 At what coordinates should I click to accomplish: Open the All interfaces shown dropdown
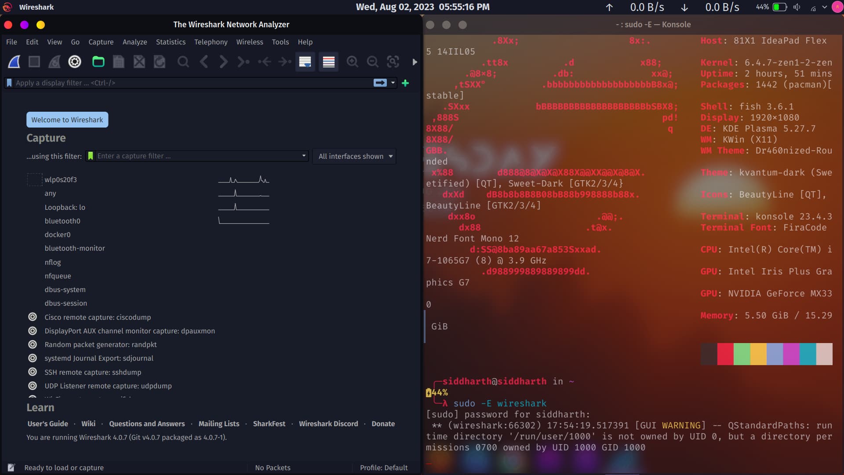point(354,156)
